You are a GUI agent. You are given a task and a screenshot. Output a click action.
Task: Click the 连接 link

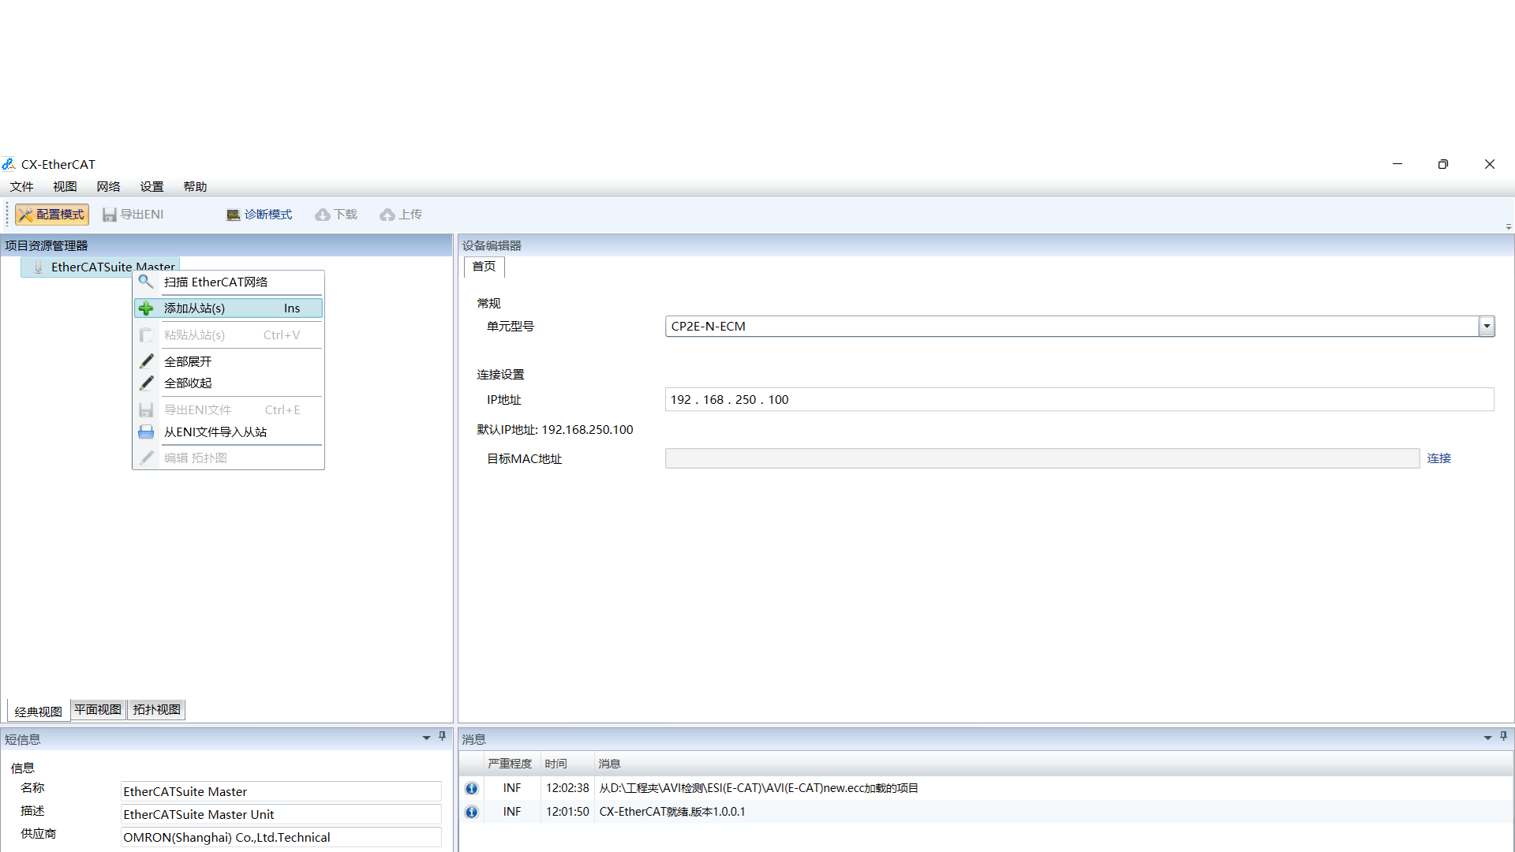[x=1438, y=458]
